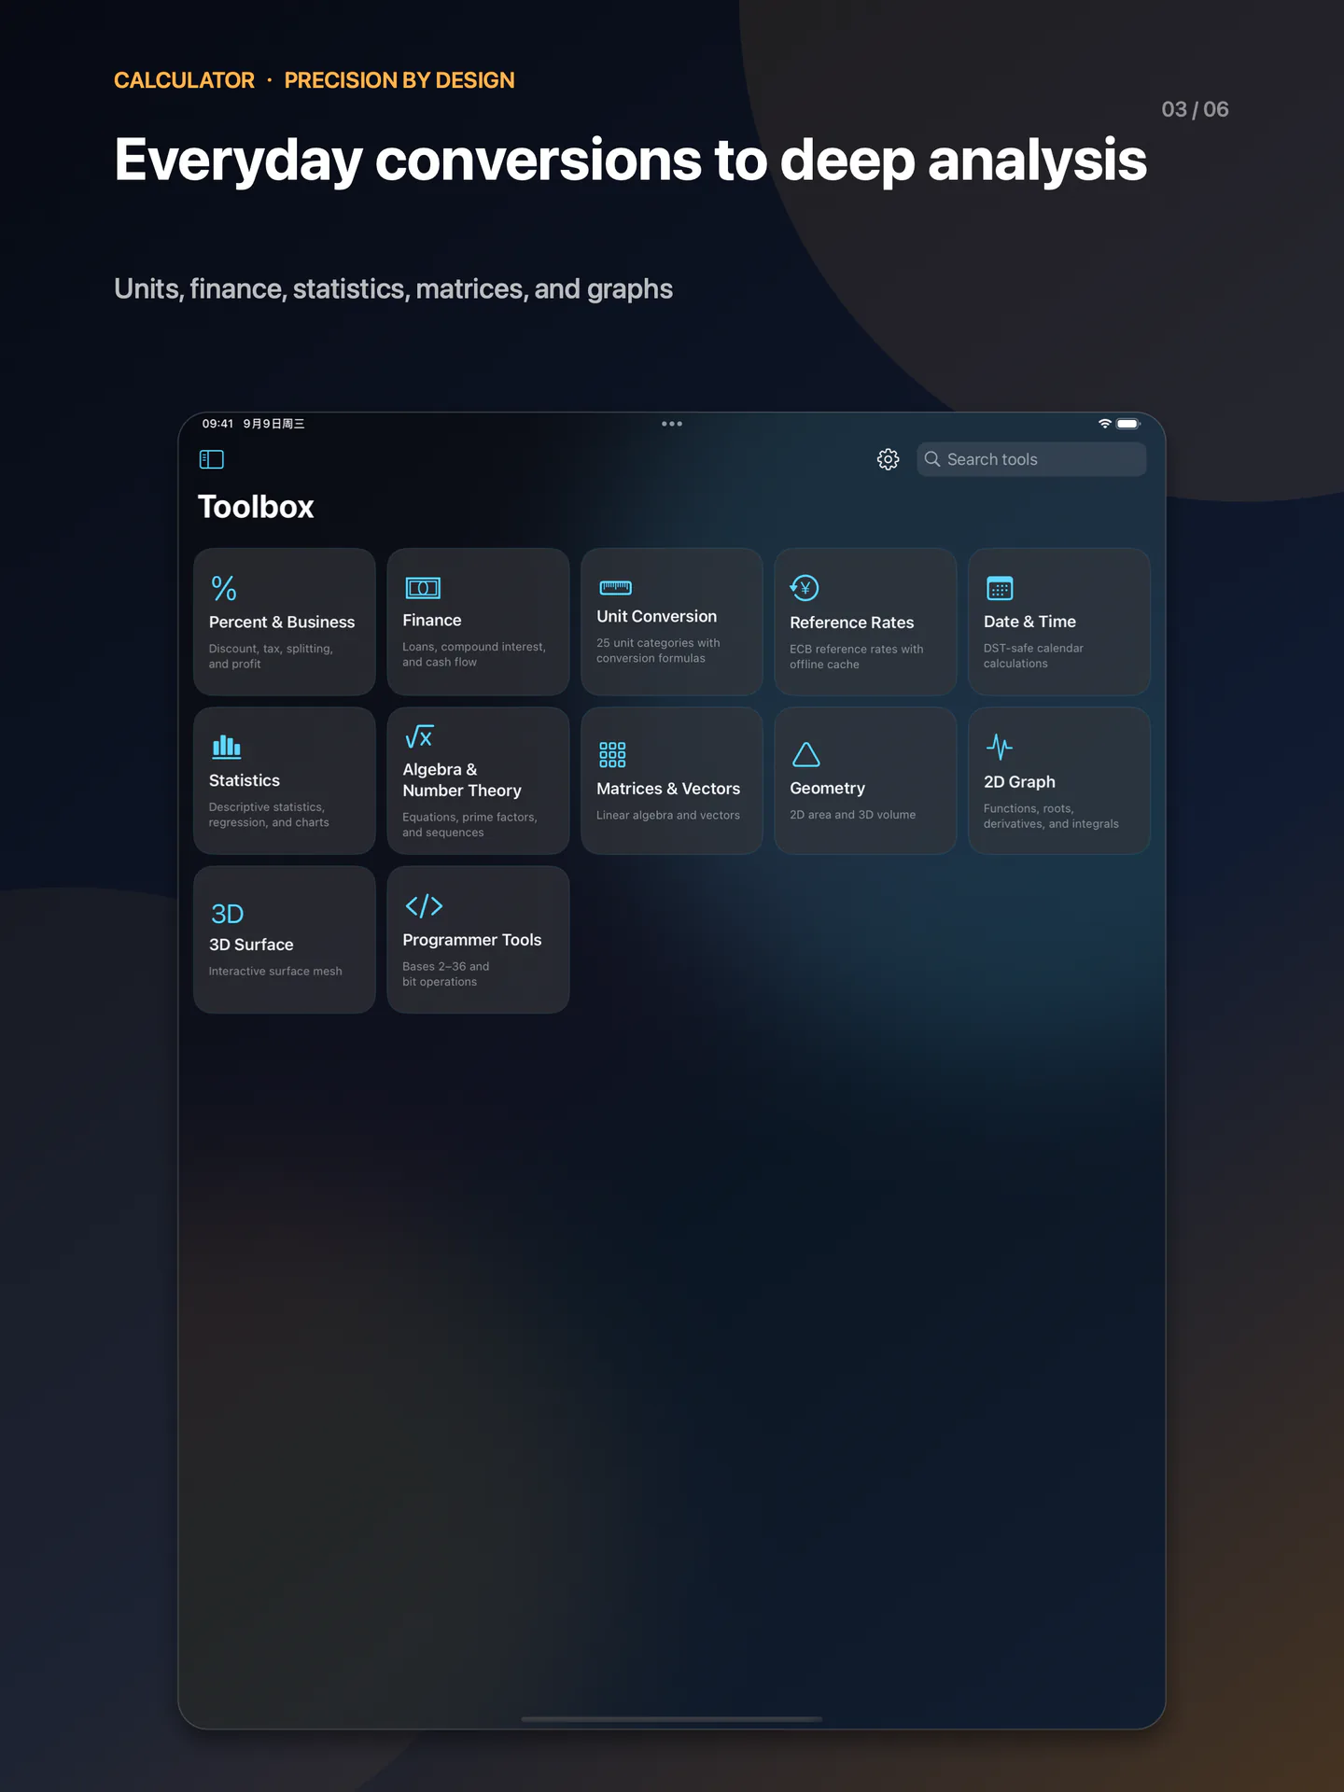Click the 2D Graph waveform icon
The height and width of the screenshot is (1792, 1344).
1000,747
